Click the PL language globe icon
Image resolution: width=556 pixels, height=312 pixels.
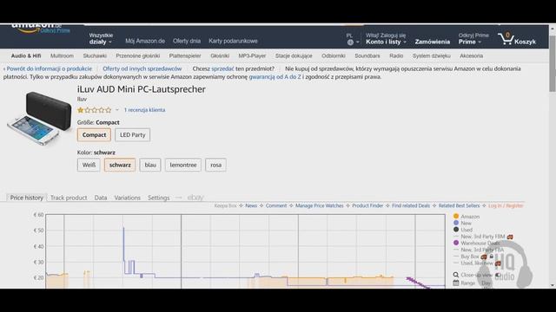coord(350,42)
